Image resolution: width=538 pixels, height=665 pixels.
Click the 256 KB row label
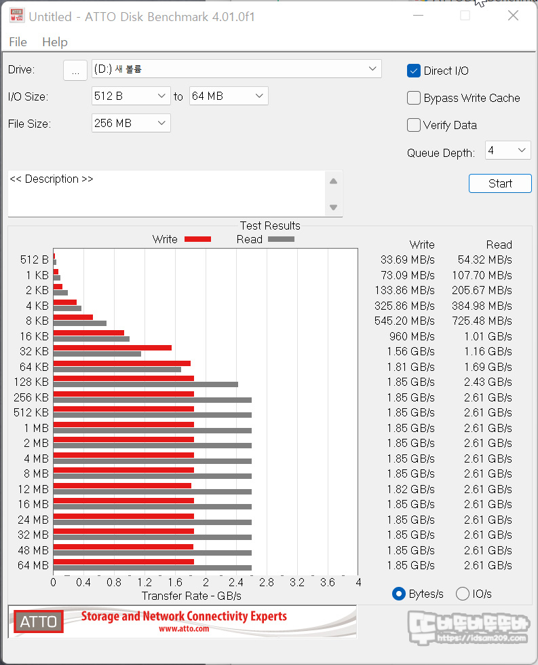tap(31, 397)
